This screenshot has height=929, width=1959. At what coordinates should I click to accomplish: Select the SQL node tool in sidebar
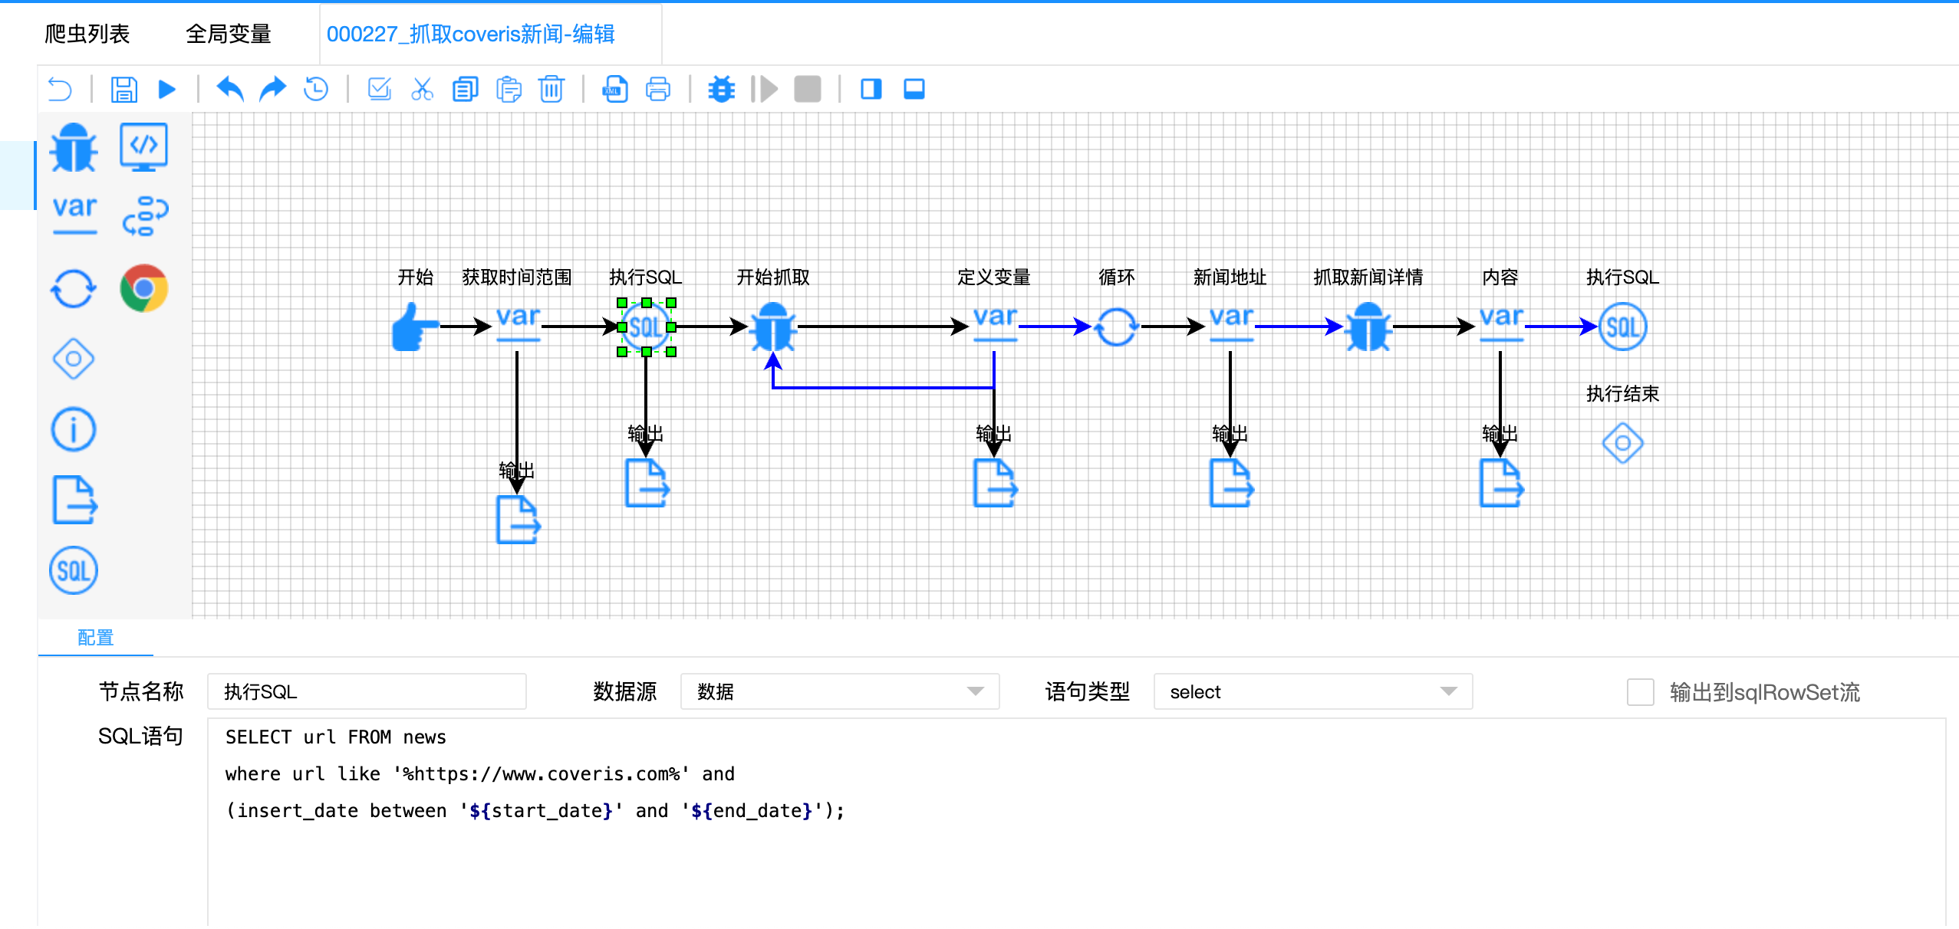point(73,570)
